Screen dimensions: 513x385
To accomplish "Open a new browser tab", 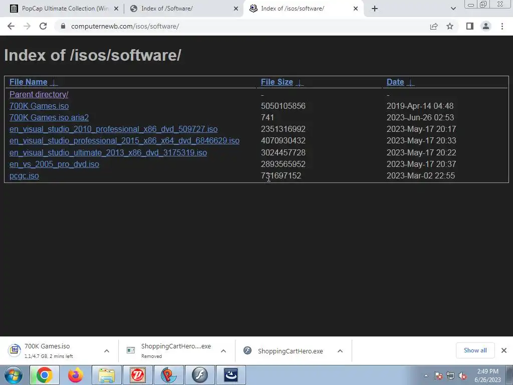I will coord(375,9).
